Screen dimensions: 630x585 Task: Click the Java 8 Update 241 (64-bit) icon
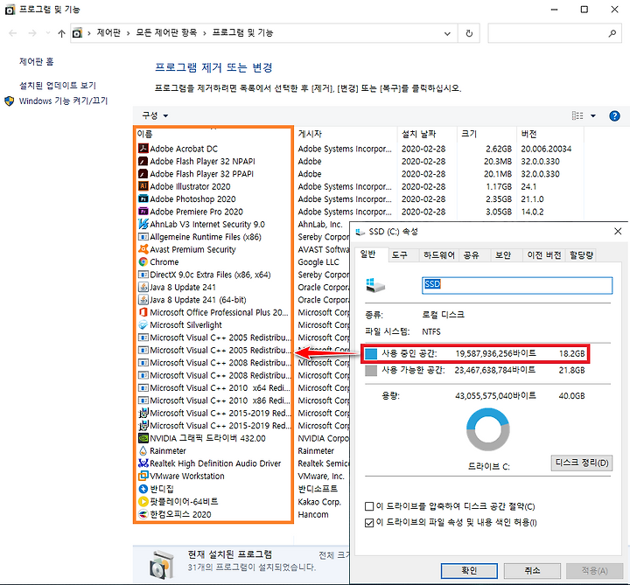(143, 300)
